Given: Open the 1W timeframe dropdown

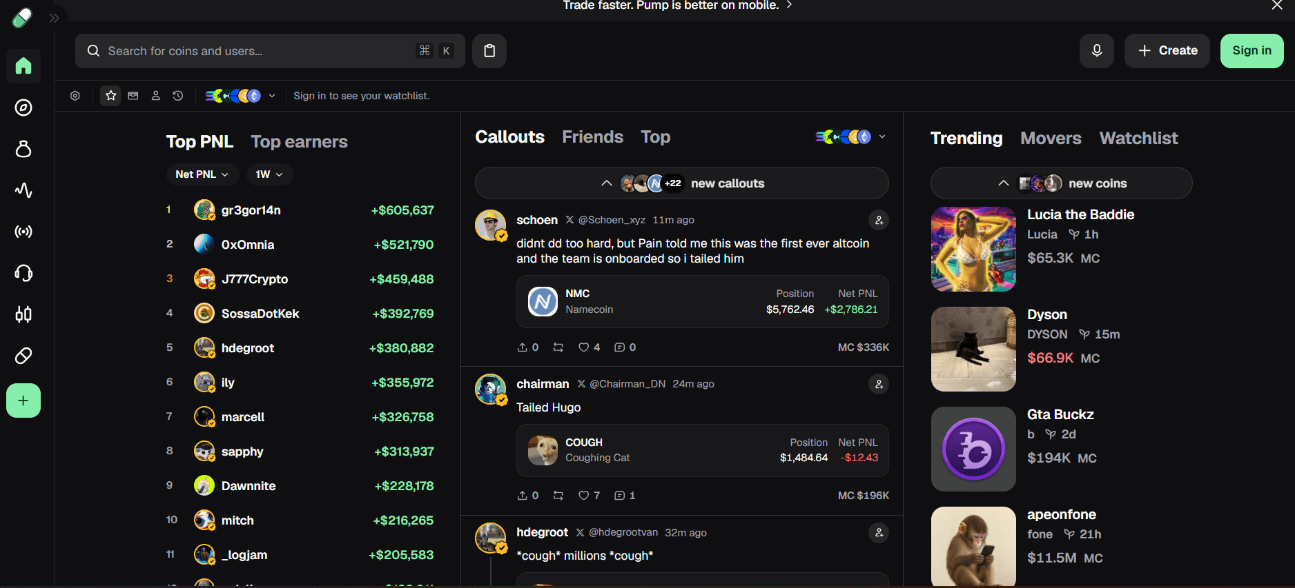Looking at the screenshot, I should 269,174.
